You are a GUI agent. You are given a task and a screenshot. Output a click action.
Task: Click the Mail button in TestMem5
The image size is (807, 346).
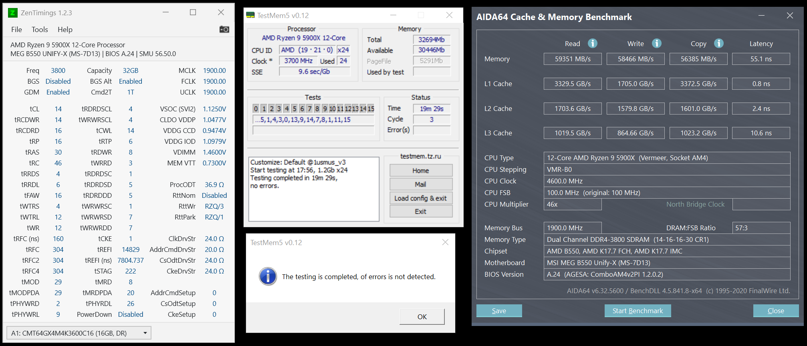421,184
